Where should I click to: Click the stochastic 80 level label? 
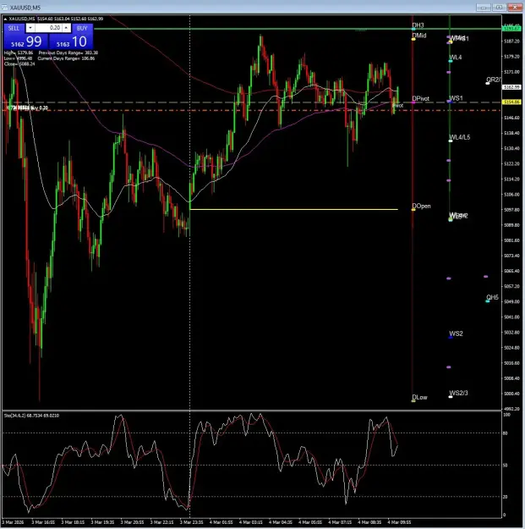click(505, 433)
